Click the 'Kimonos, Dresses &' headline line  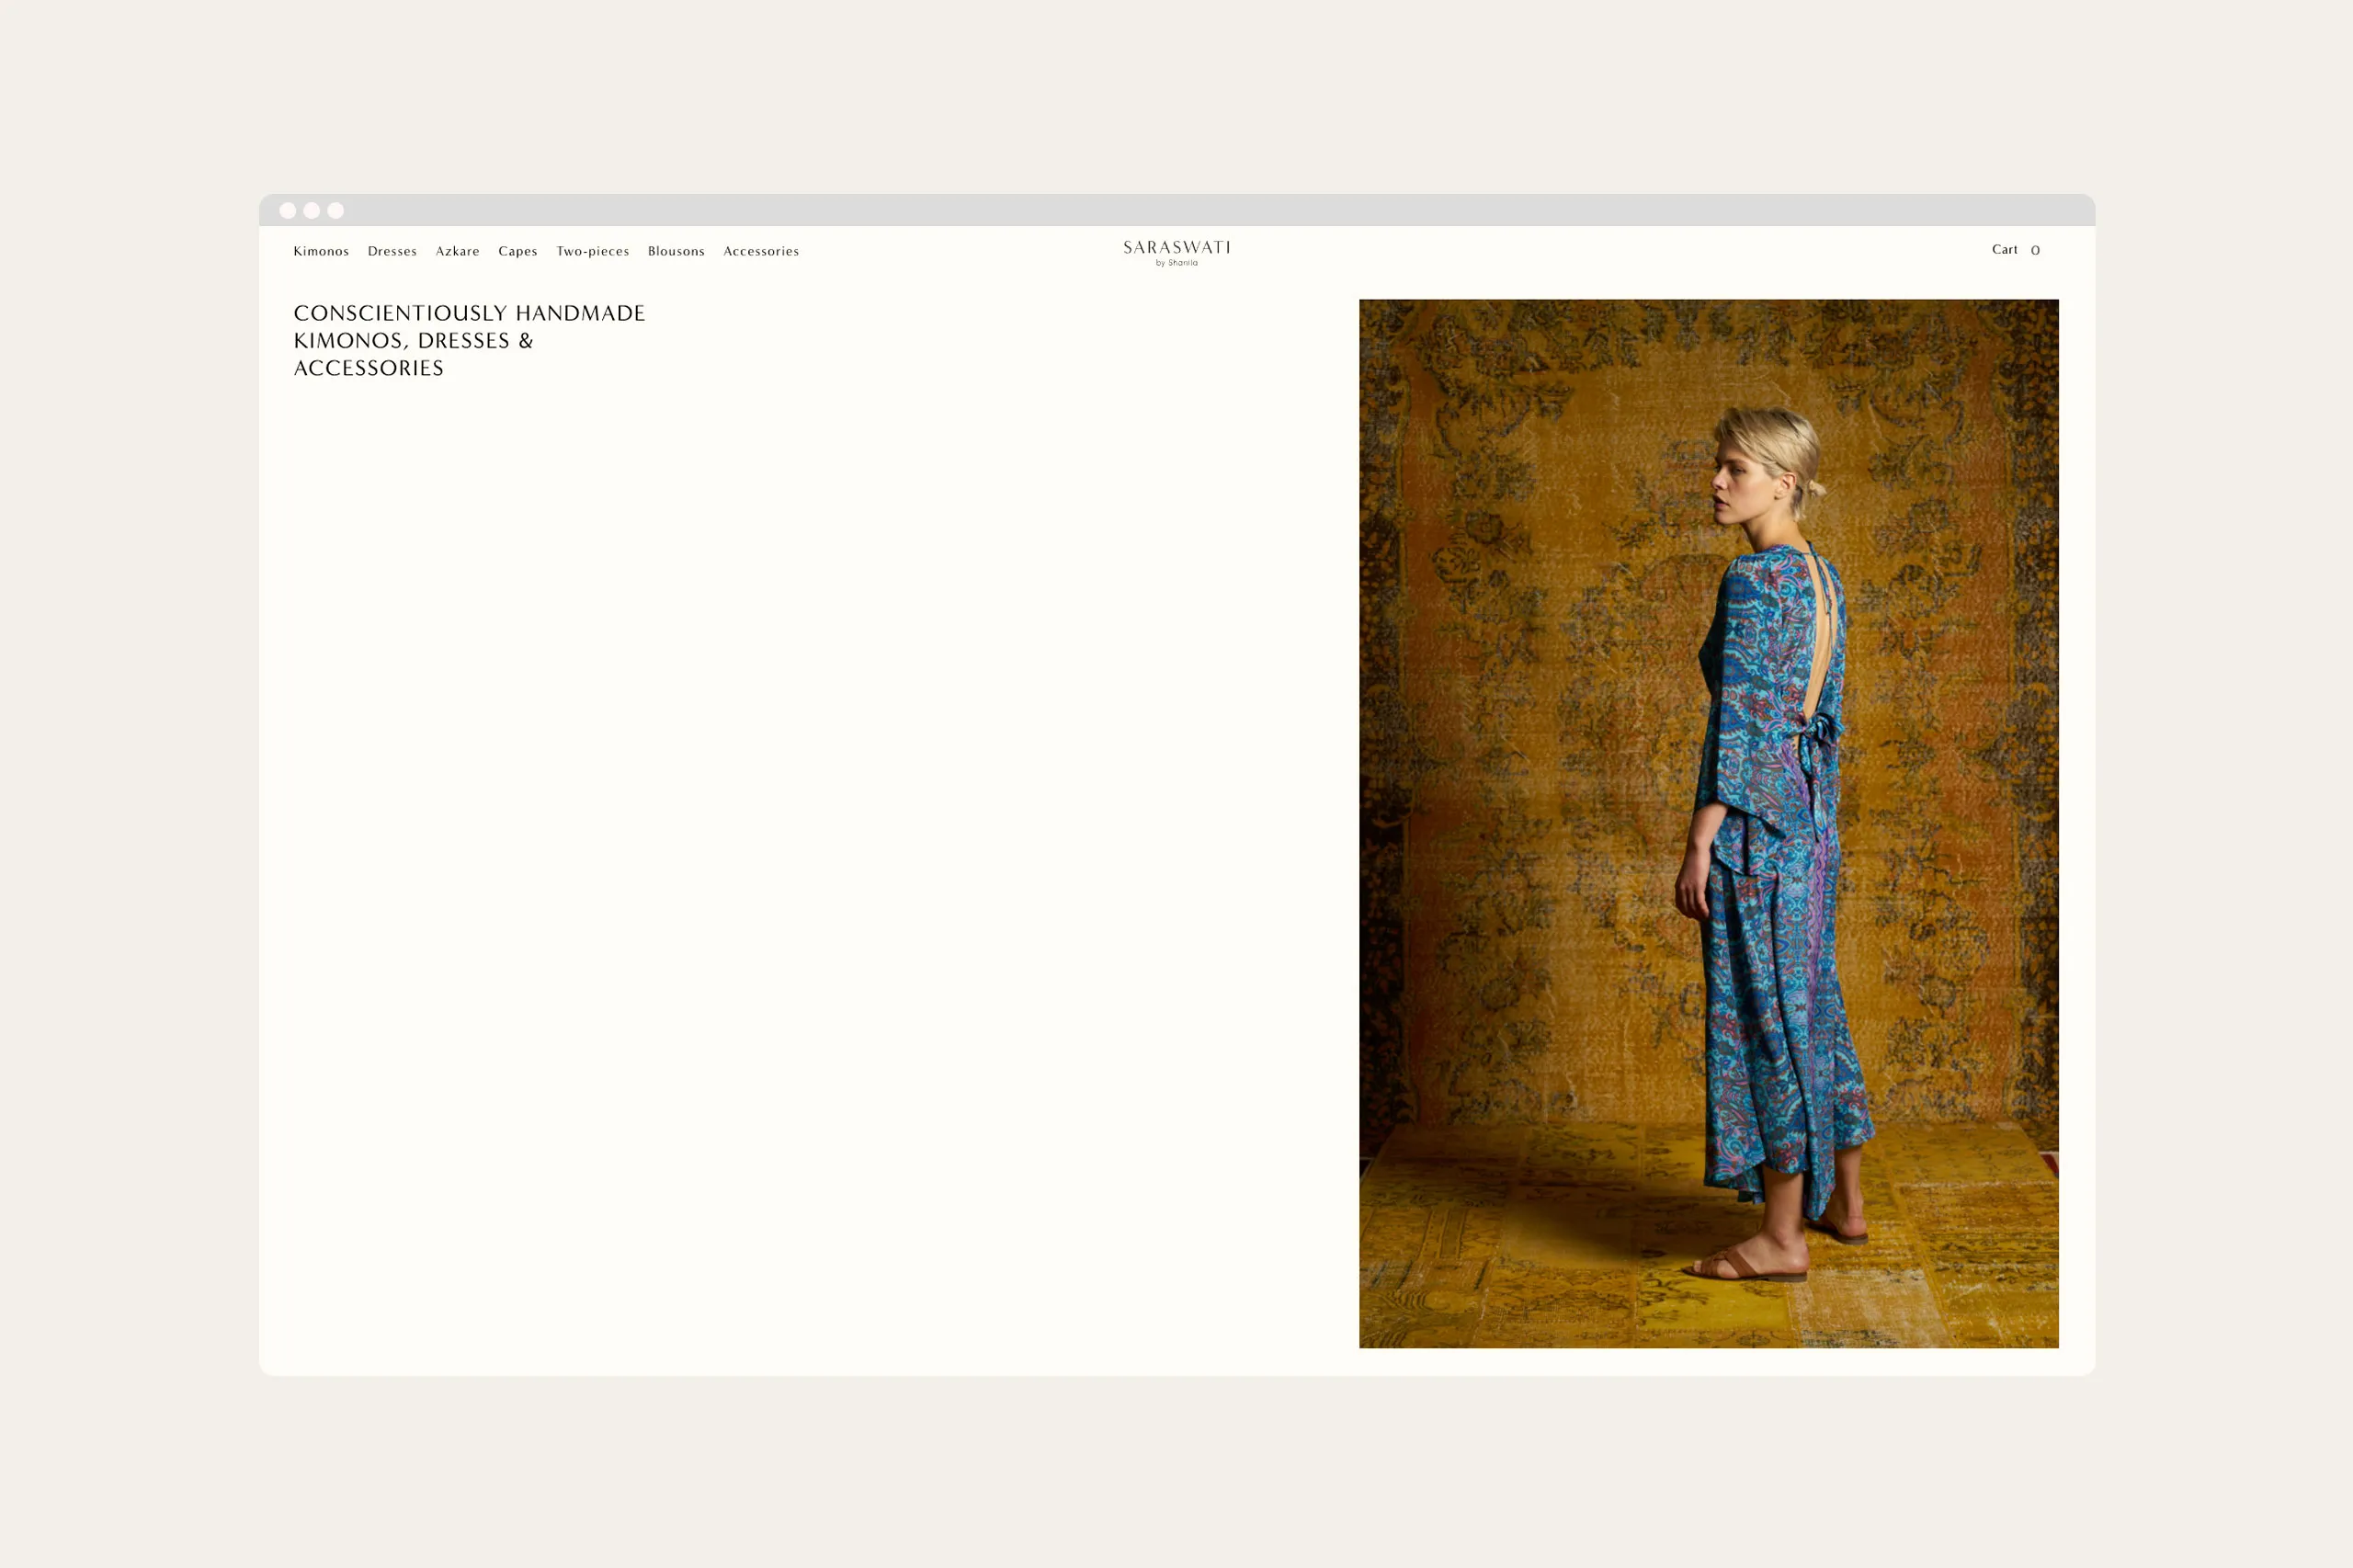pos(413,341)
